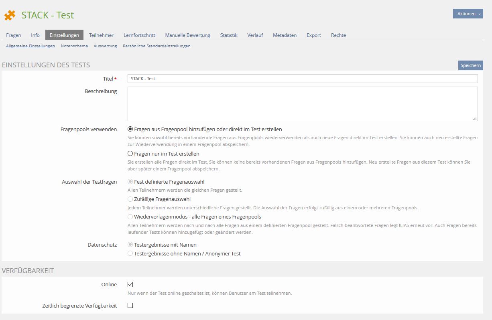Go to the Manuelle Bewertung tab
This screenshot has height=320, width=492.
coord(187,35)
